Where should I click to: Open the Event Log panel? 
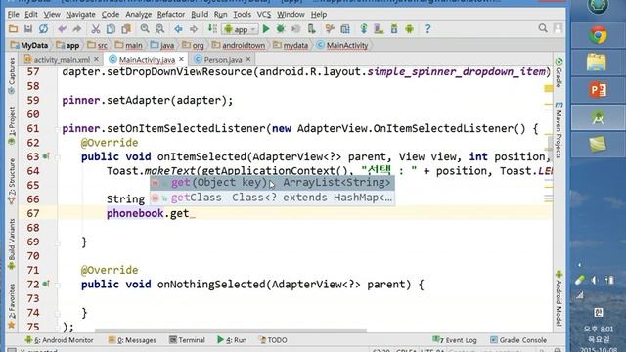pos(455,340)
